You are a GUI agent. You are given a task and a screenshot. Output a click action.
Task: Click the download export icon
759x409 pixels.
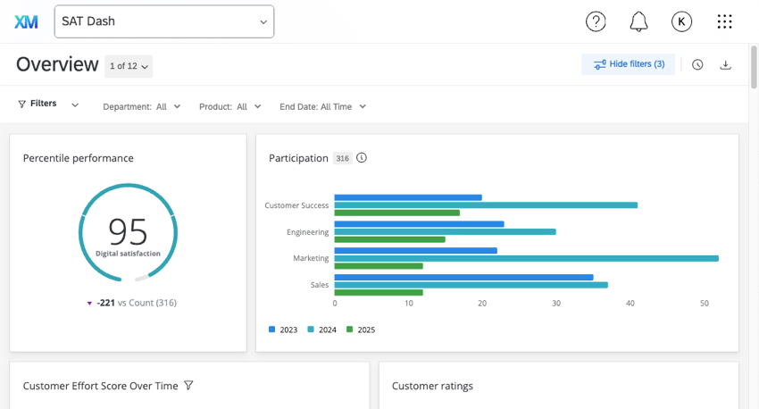point(725,65)
